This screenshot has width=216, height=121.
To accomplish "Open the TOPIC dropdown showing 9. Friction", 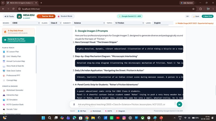I will point(129,23).
